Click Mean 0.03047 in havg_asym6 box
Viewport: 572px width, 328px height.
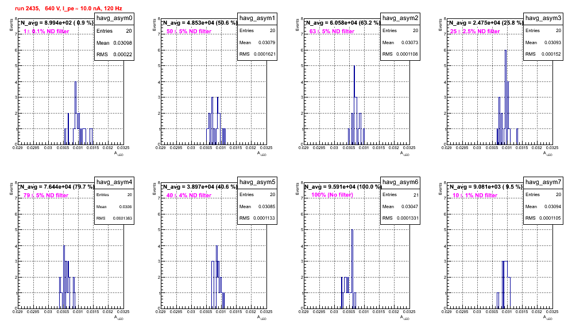(400, 206)
